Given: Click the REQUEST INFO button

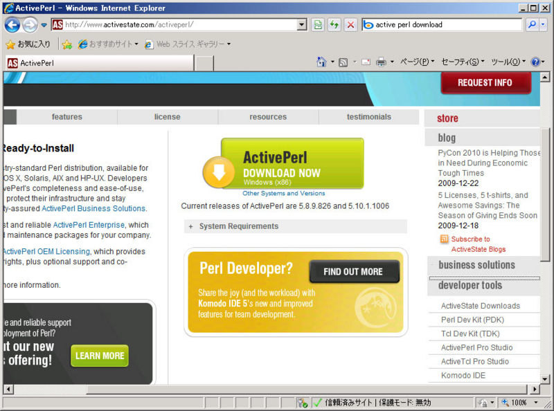Looking at the screenshot, I should click(485, 82).
